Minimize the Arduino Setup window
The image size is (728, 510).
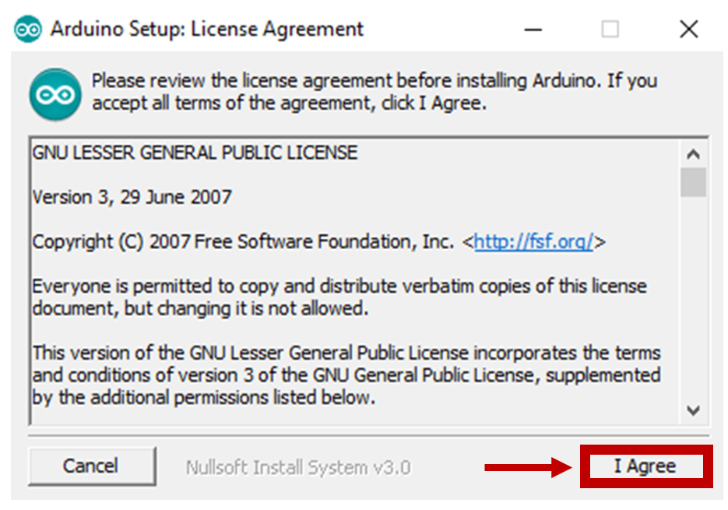(x=533, y=30)
